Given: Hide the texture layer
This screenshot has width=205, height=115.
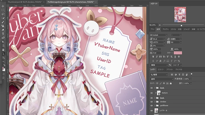Looking at the screenshot, I should point(151,93).
